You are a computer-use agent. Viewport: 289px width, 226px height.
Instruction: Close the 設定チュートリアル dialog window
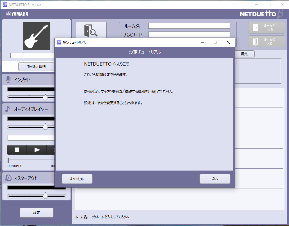click(228, 42)
